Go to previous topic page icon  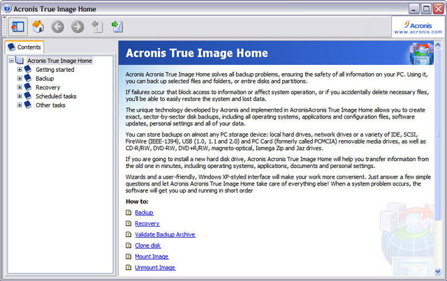[97, 26]
